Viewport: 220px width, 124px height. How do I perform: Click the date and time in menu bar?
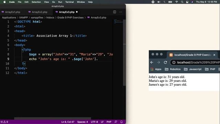(206, 2)
